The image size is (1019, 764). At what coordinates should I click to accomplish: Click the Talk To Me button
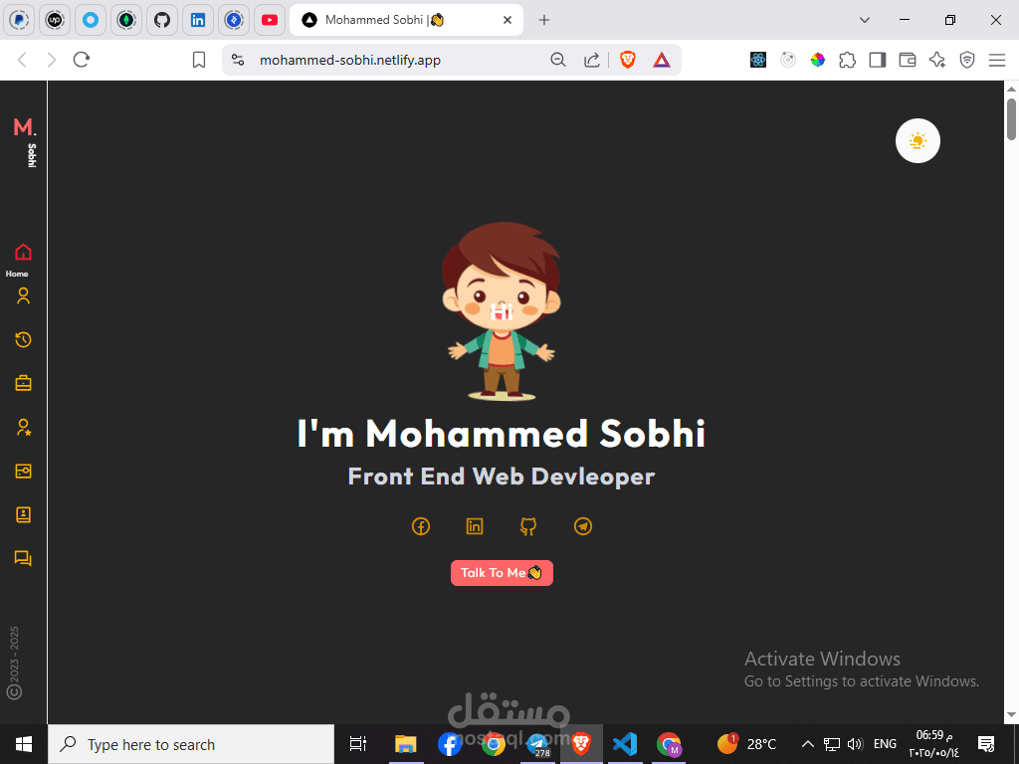pos(502,573)
